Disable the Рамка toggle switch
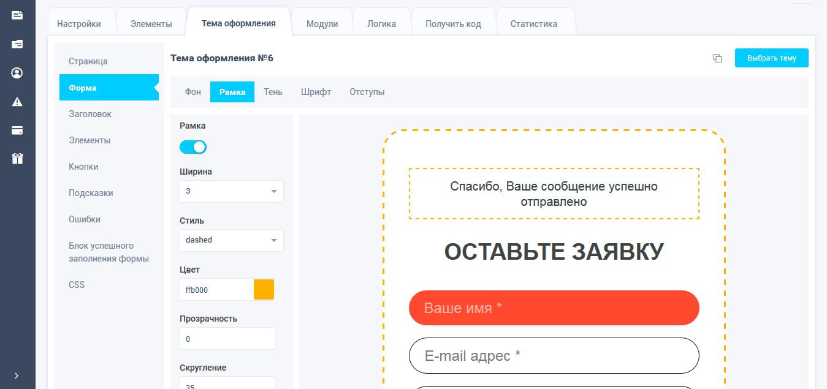Viewport: 827px width, 389px height. coord(192,147)
